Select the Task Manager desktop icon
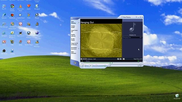The image size is (182, 102). pyautogui.click(x=4, y=25)
